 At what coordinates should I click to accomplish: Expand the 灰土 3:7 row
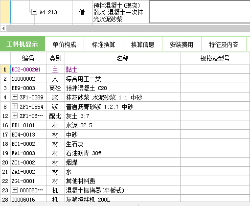[x=15, y=115]
